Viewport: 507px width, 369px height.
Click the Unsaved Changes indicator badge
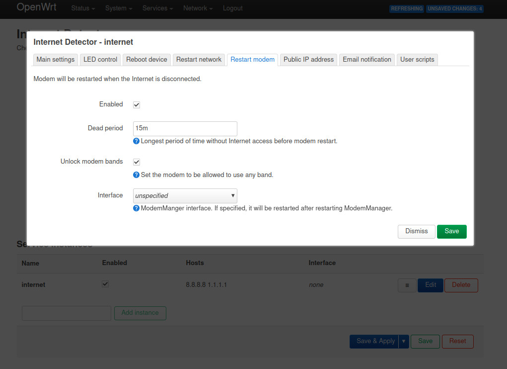[454, 9]
